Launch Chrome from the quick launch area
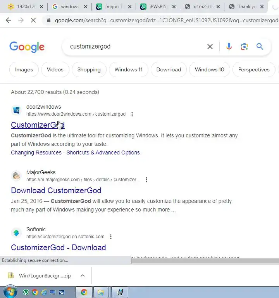 [35, 292]
